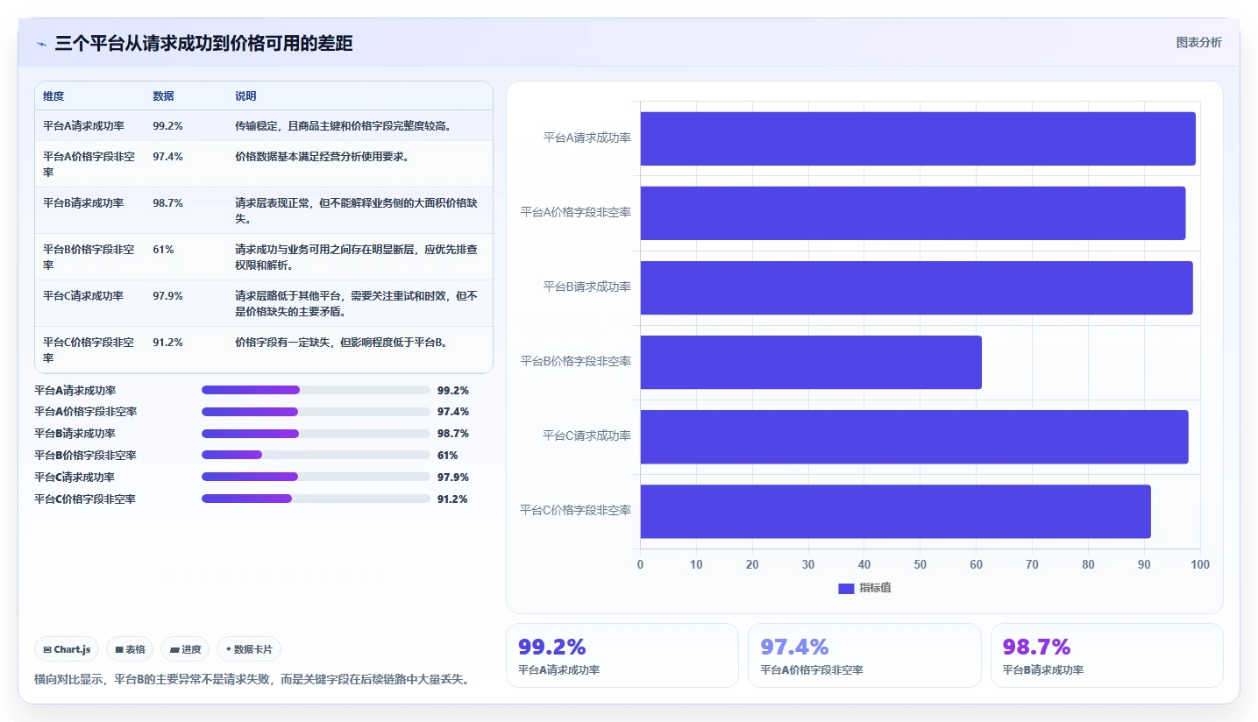Click the 平台B价格字段非空率 chart bar

pyautogui.click(x=811, y=362)
